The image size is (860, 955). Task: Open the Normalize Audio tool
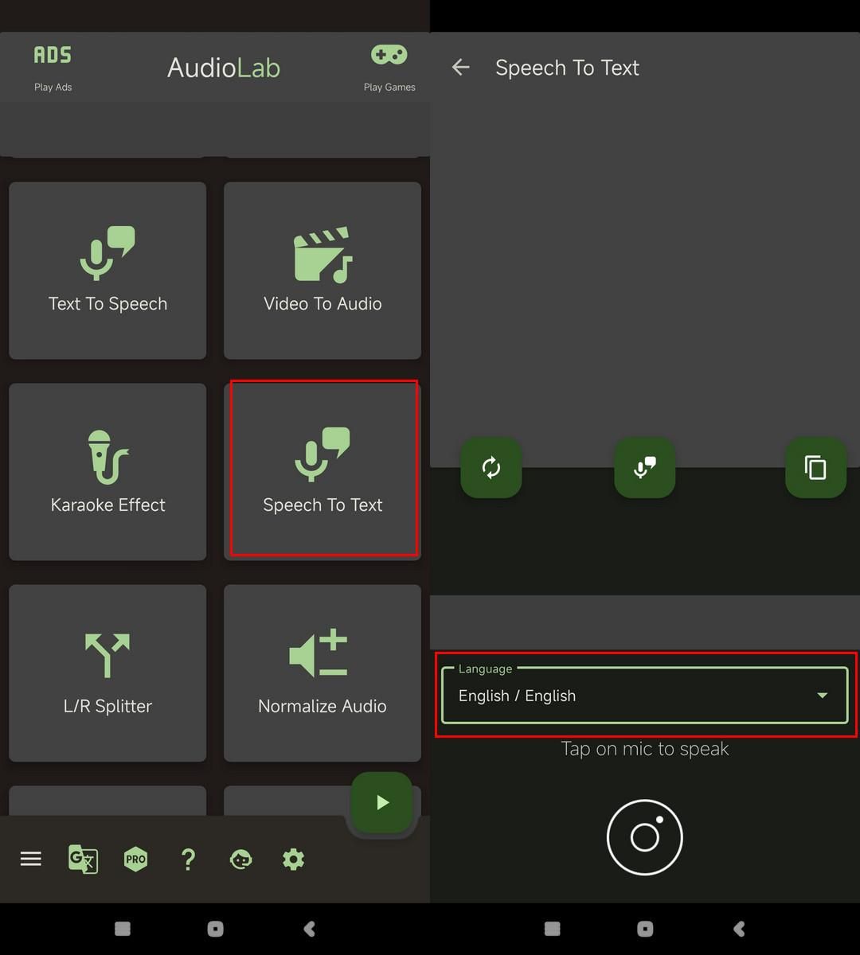[x=322, y=673]
